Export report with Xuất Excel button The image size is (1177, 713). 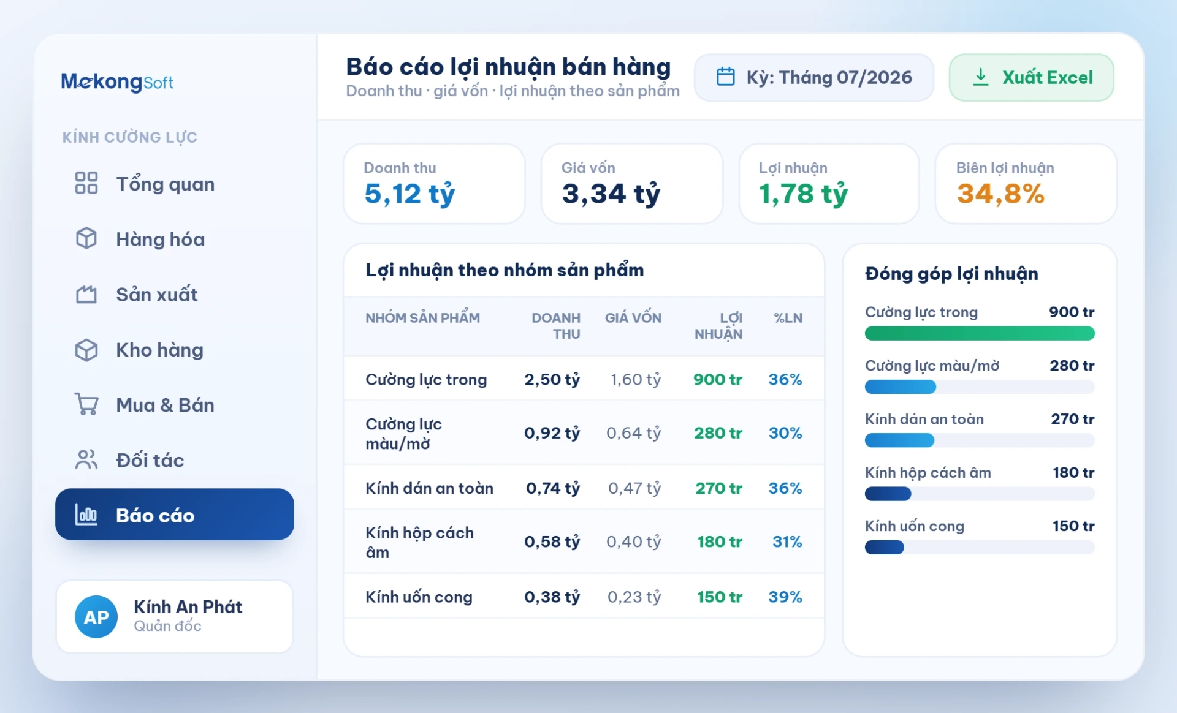pyautogui.click(x=1031, y=77)
